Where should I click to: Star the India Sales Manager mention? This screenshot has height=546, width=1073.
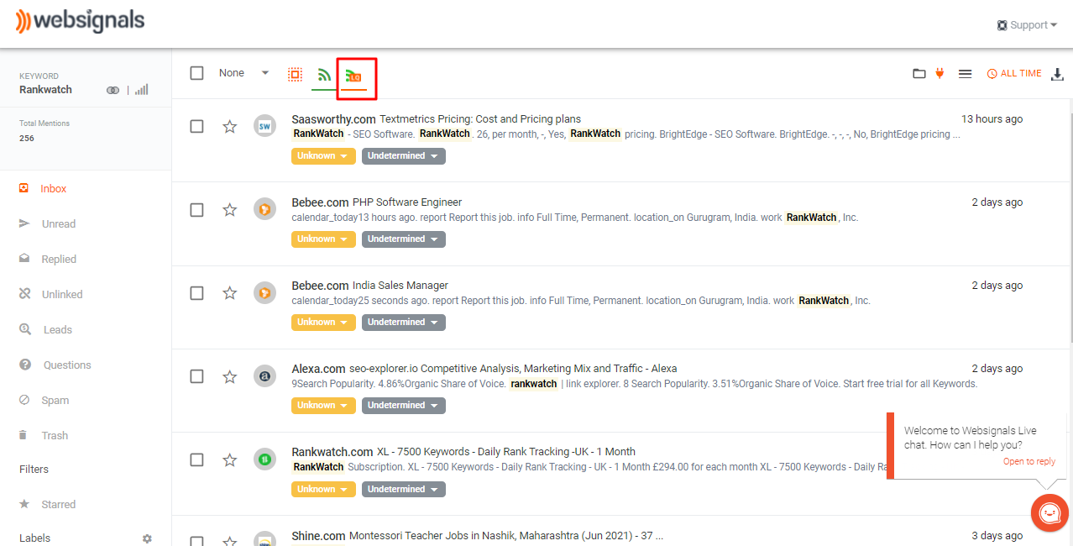[229, 292]
